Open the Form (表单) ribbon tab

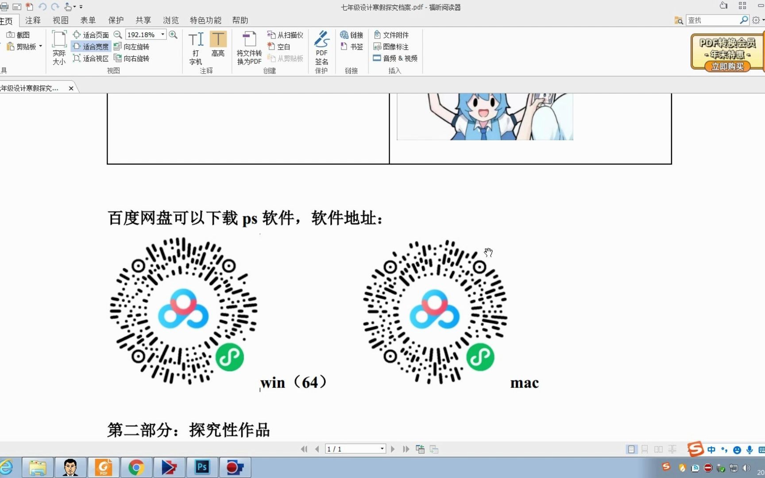88,20
